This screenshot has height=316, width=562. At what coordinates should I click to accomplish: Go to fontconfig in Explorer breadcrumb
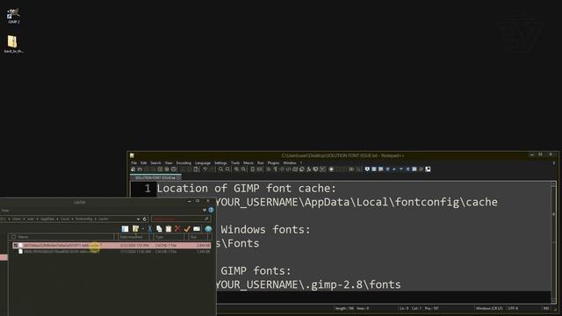tap(83, 219)
